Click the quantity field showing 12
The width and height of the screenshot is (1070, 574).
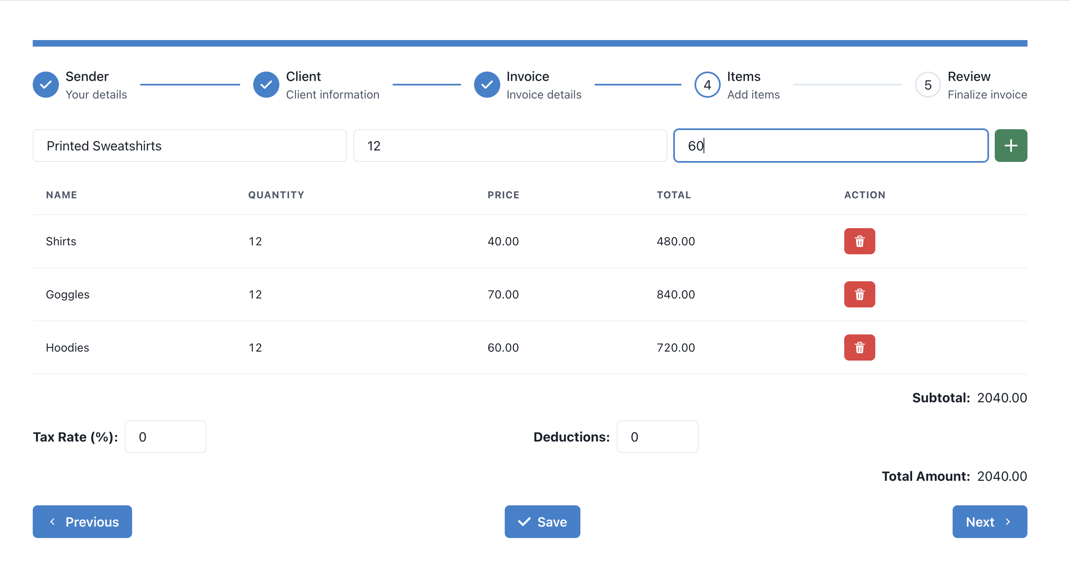coord(510,145)
